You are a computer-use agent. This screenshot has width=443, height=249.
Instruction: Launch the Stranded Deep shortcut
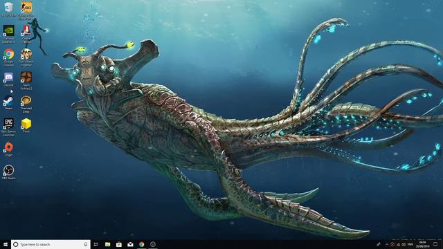[26, 104]
